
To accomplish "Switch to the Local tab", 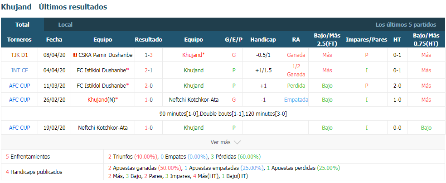I will pos(65,25).
